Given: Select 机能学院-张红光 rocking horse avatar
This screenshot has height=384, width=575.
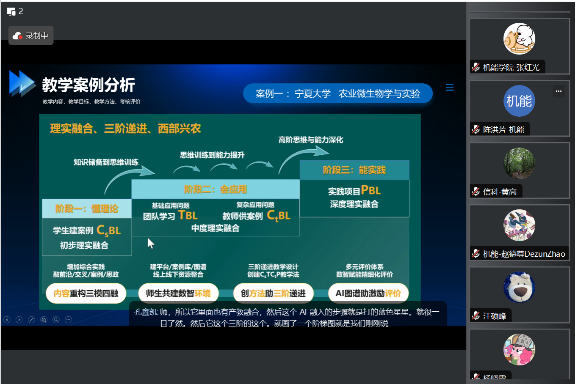Looking at the screenshot, I should [x=519, y=39].
